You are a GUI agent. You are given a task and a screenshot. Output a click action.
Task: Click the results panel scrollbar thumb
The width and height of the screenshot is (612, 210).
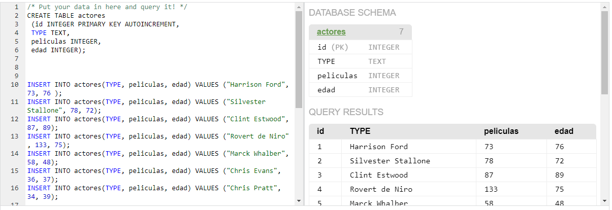[604, 53]
